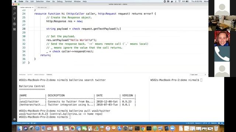Open Safari from the dock
The height and width of the screenshot is (132, 236).
pyautogui.click(x=37, y=128)
